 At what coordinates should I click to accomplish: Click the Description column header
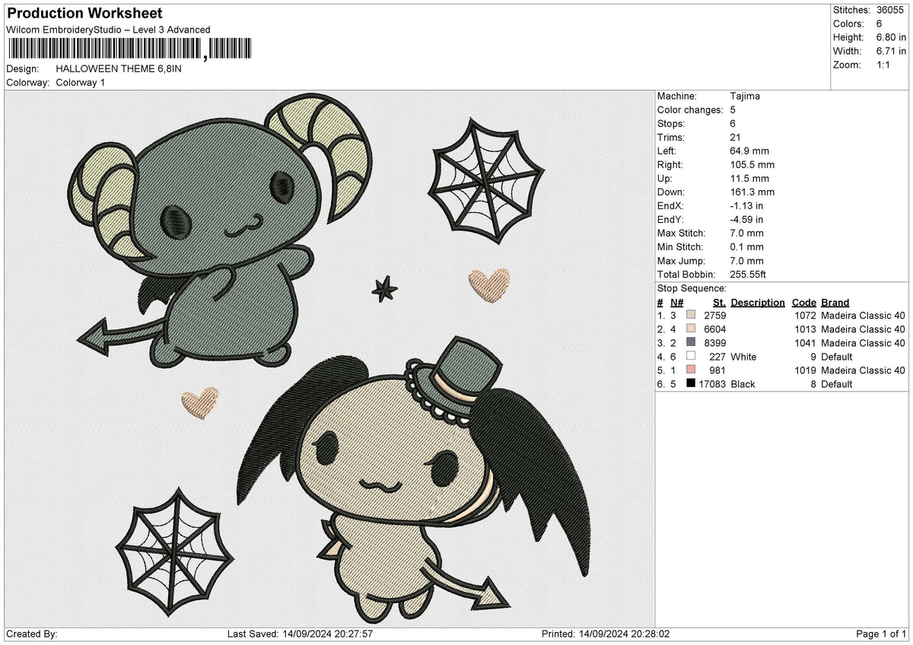click(x=758, y=303)
